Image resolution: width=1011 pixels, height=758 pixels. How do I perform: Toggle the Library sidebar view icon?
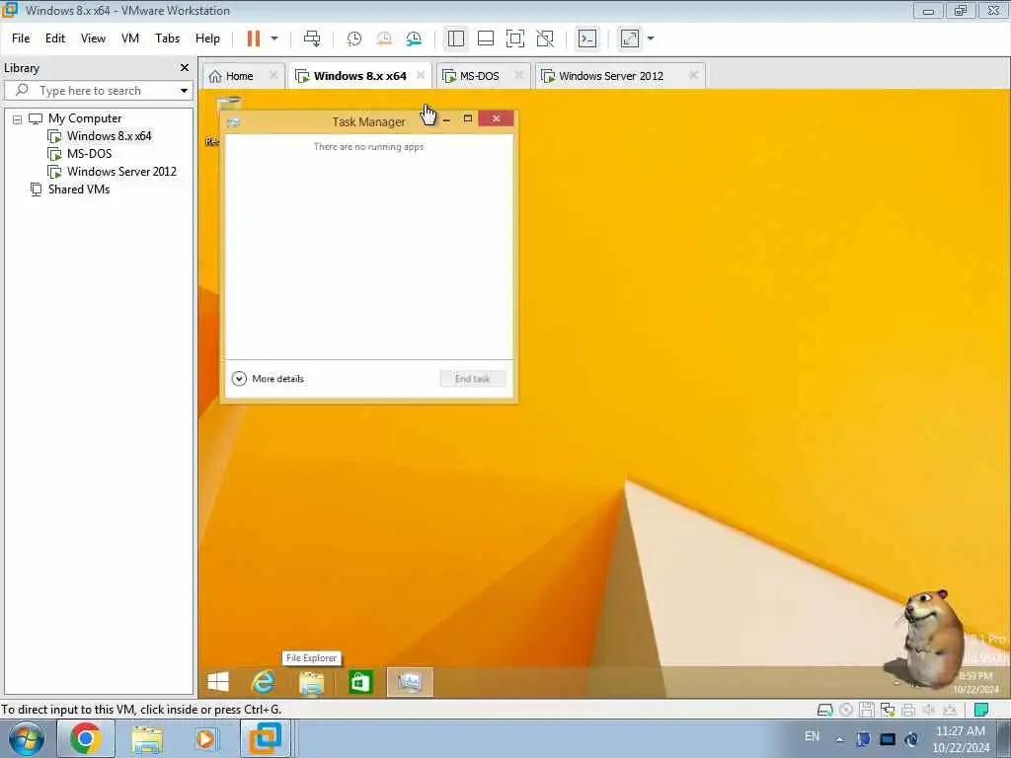(456, 38)
